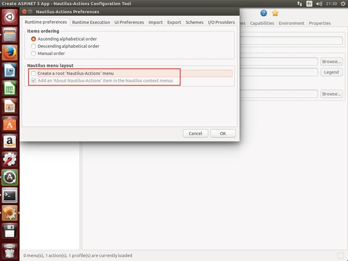This screenshot has height=261, width=348.
Task: Select Ascending alphabetical order
Action: 64,39
